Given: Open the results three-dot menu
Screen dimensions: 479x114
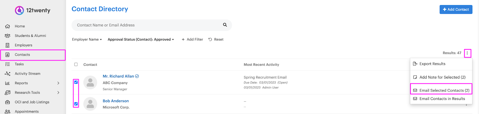Looking at the screenshot, I should (467, 53).
